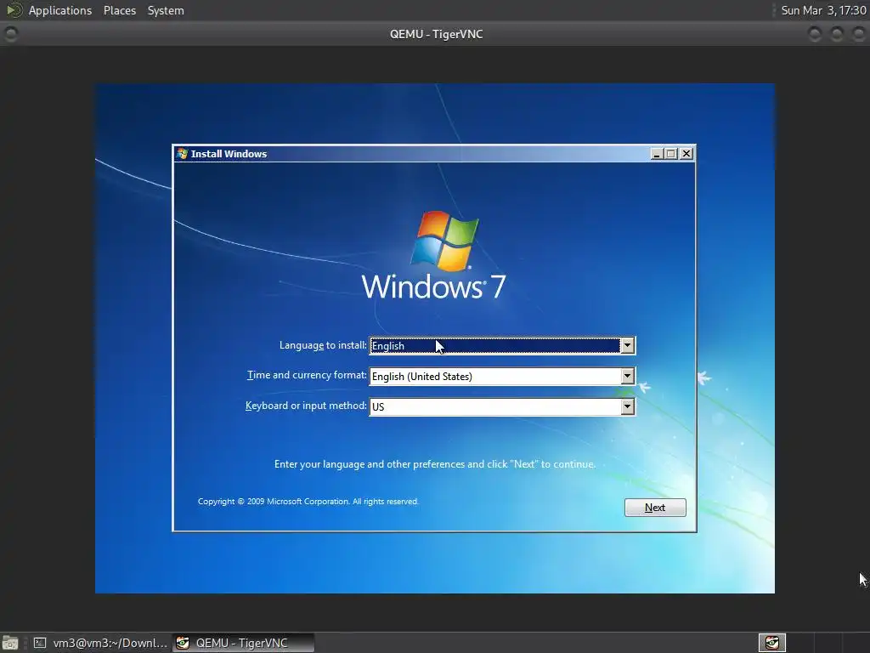Expand the Keyboard or input method dropdown arrow
This screenshot has width=870, height=653.
[628, 406]
